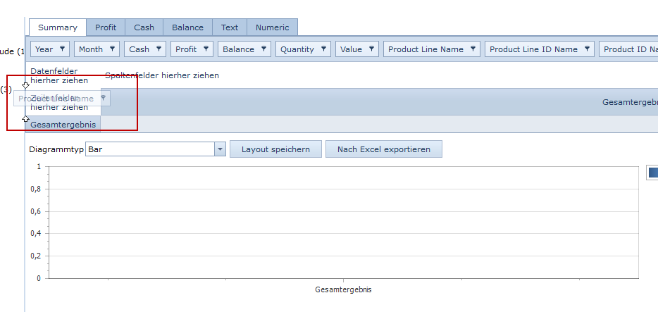This screenshot has height=312, width=658.
Task: Open the Cash tab
Action: (x=144, y=27)
